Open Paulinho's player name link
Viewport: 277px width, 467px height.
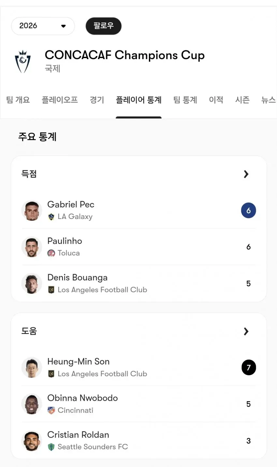point(65,241)
